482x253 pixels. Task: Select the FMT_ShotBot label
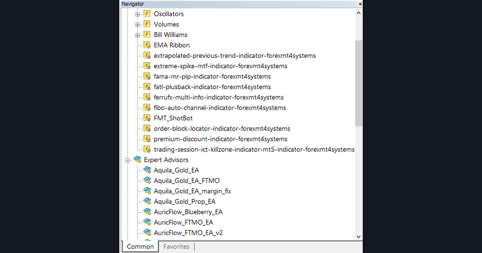(x=173, y=118)
